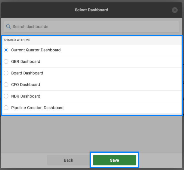This screenshot has height=170, width=184.
Task: Click the green Save button
Action: pos(115,160)
